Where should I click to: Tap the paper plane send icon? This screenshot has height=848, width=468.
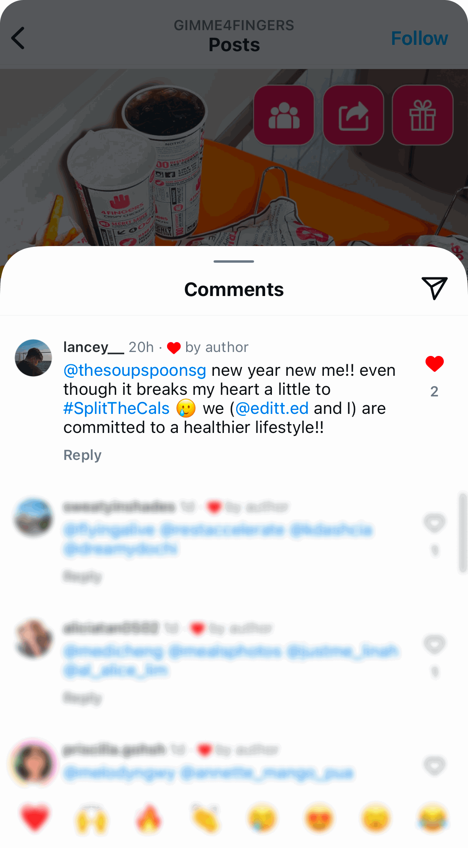pos(435,288)
